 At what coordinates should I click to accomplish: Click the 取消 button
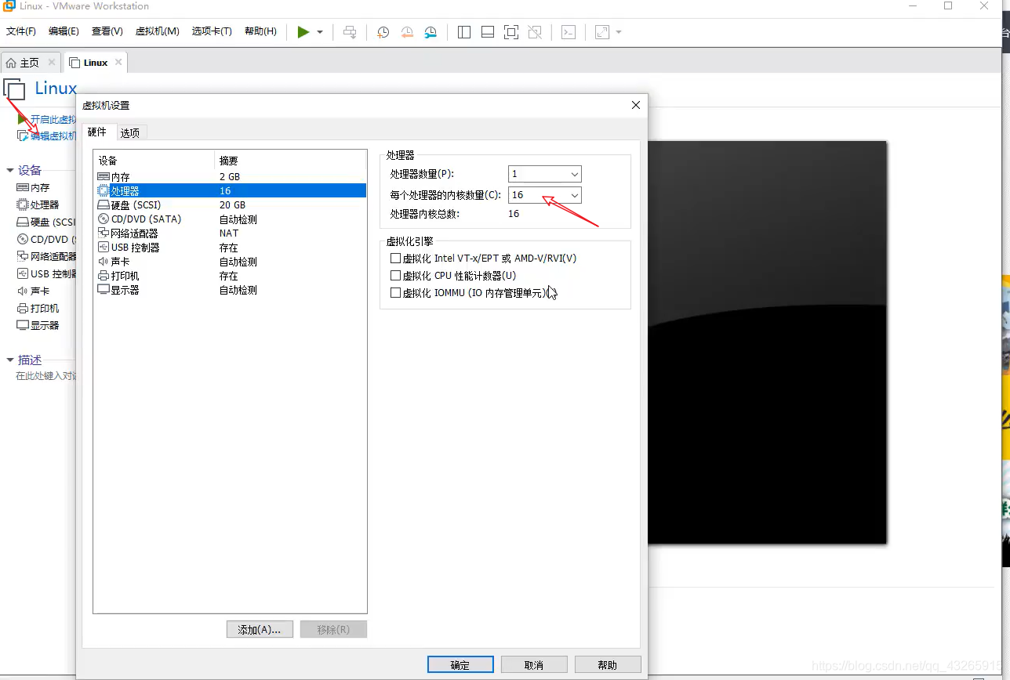[x=534, y=664]
